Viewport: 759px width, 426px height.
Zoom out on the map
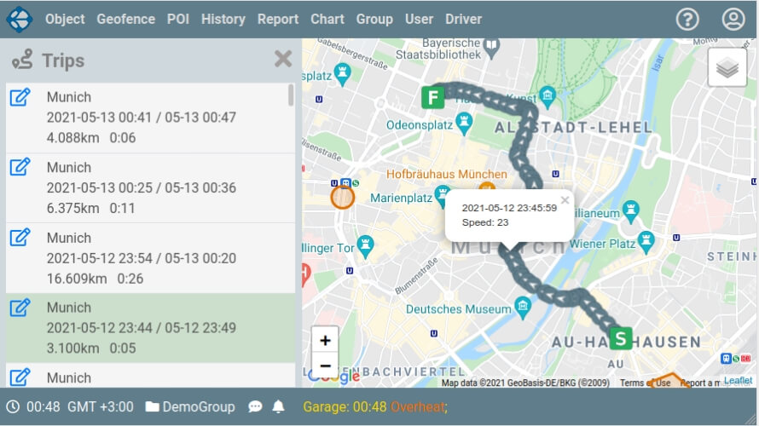pyautogui.click(x=325, y=366)
